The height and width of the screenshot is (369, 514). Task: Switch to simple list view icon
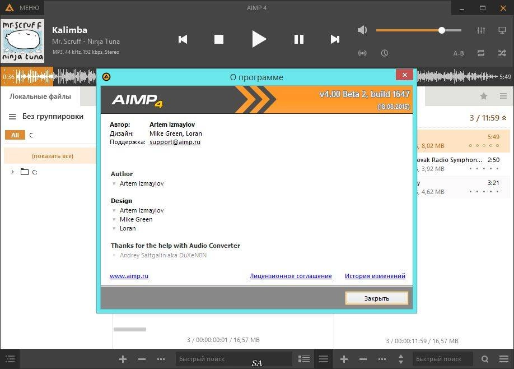324,359
